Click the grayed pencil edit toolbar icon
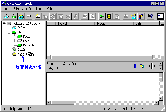 tap(75, 16)
